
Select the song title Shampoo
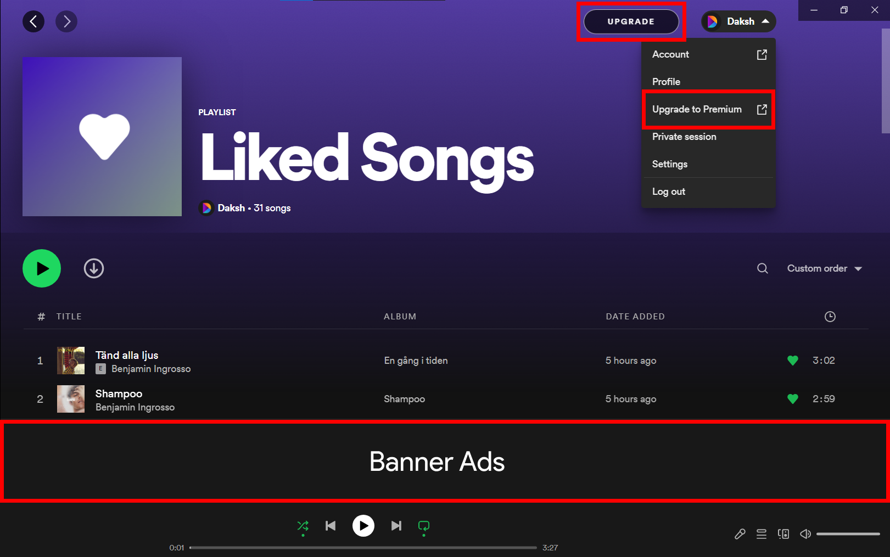click(119, 393)
